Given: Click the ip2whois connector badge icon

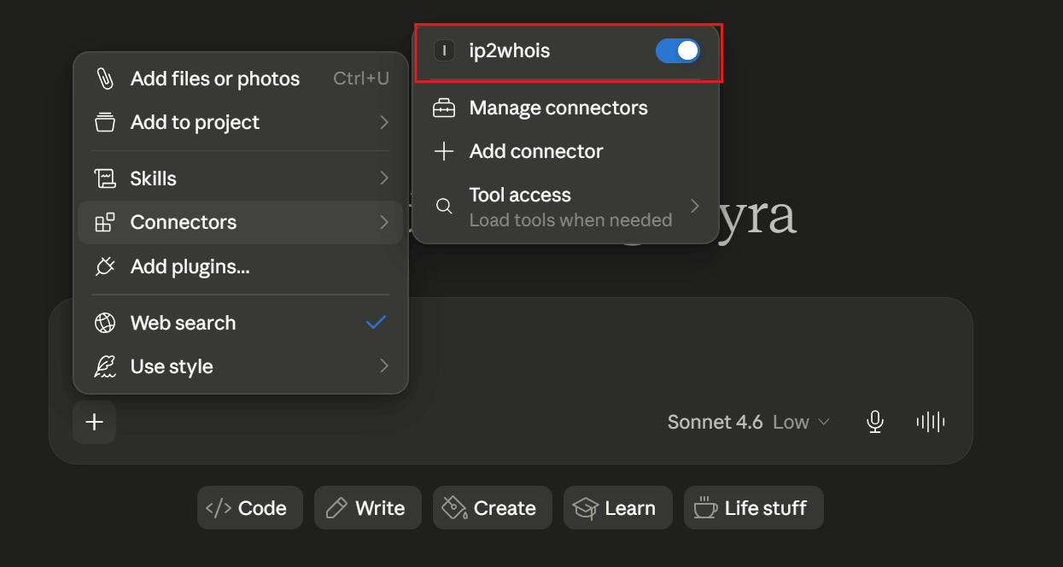Looking at the screenshot, I should (444, 51).
